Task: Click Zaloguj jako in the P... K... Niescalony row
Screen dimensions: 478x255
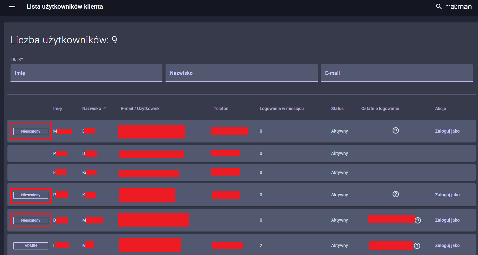Action: click(x=447, y=195)
